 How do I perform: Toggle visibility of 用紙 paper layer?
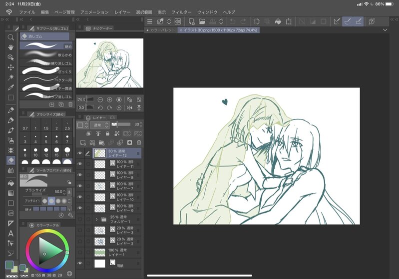tap(79, 263)
